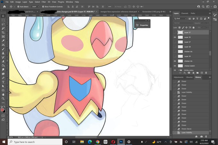Show hidden system tray icons

(166, 142)
